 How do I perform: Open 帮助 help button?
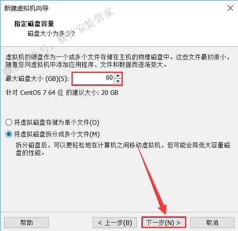pyautogui.click(x=26, y=223)
